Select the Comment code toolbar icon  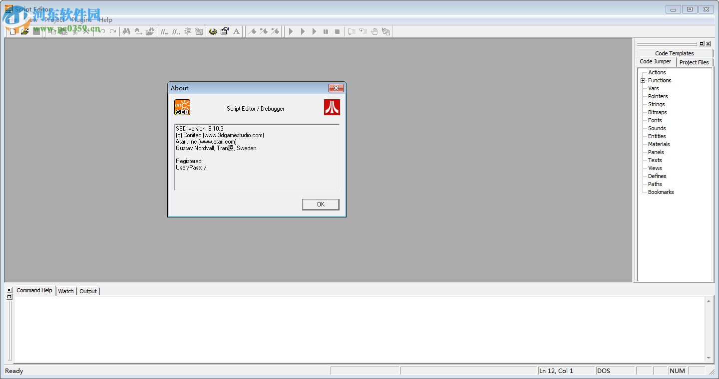163,31
